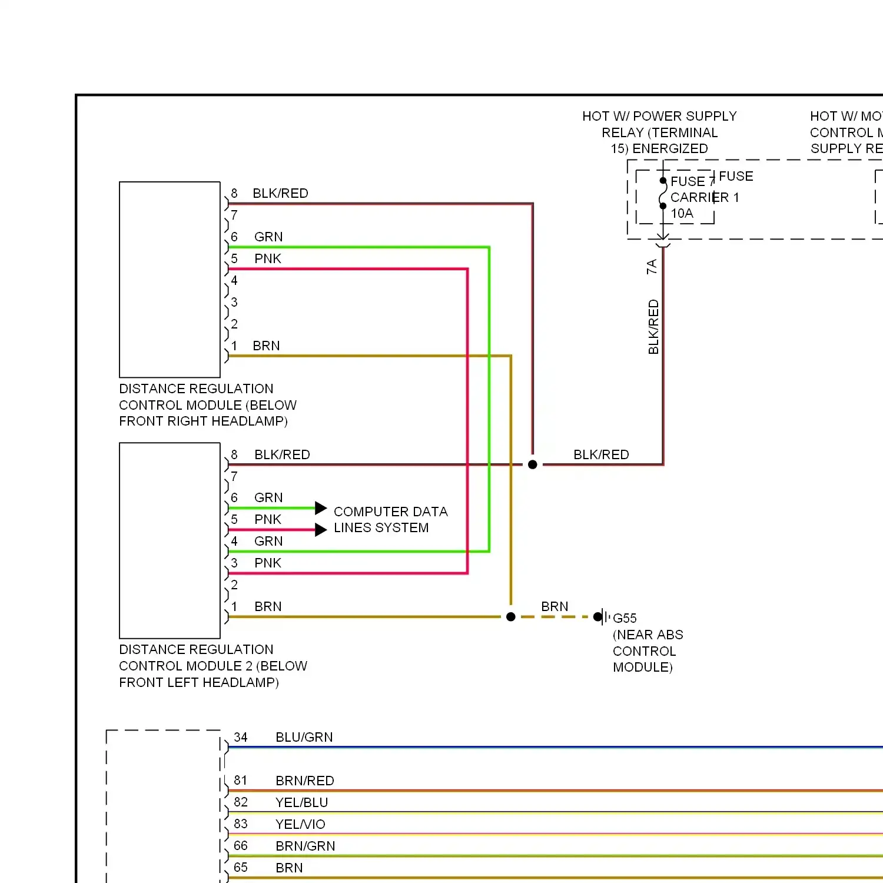Click 'DISTANCE REGULATION CONTROL MODULE (BELOW FRONT RIGHT HEADLAMP)' caption
This screenshot has height=883, width=883.
tap(208, 405)
